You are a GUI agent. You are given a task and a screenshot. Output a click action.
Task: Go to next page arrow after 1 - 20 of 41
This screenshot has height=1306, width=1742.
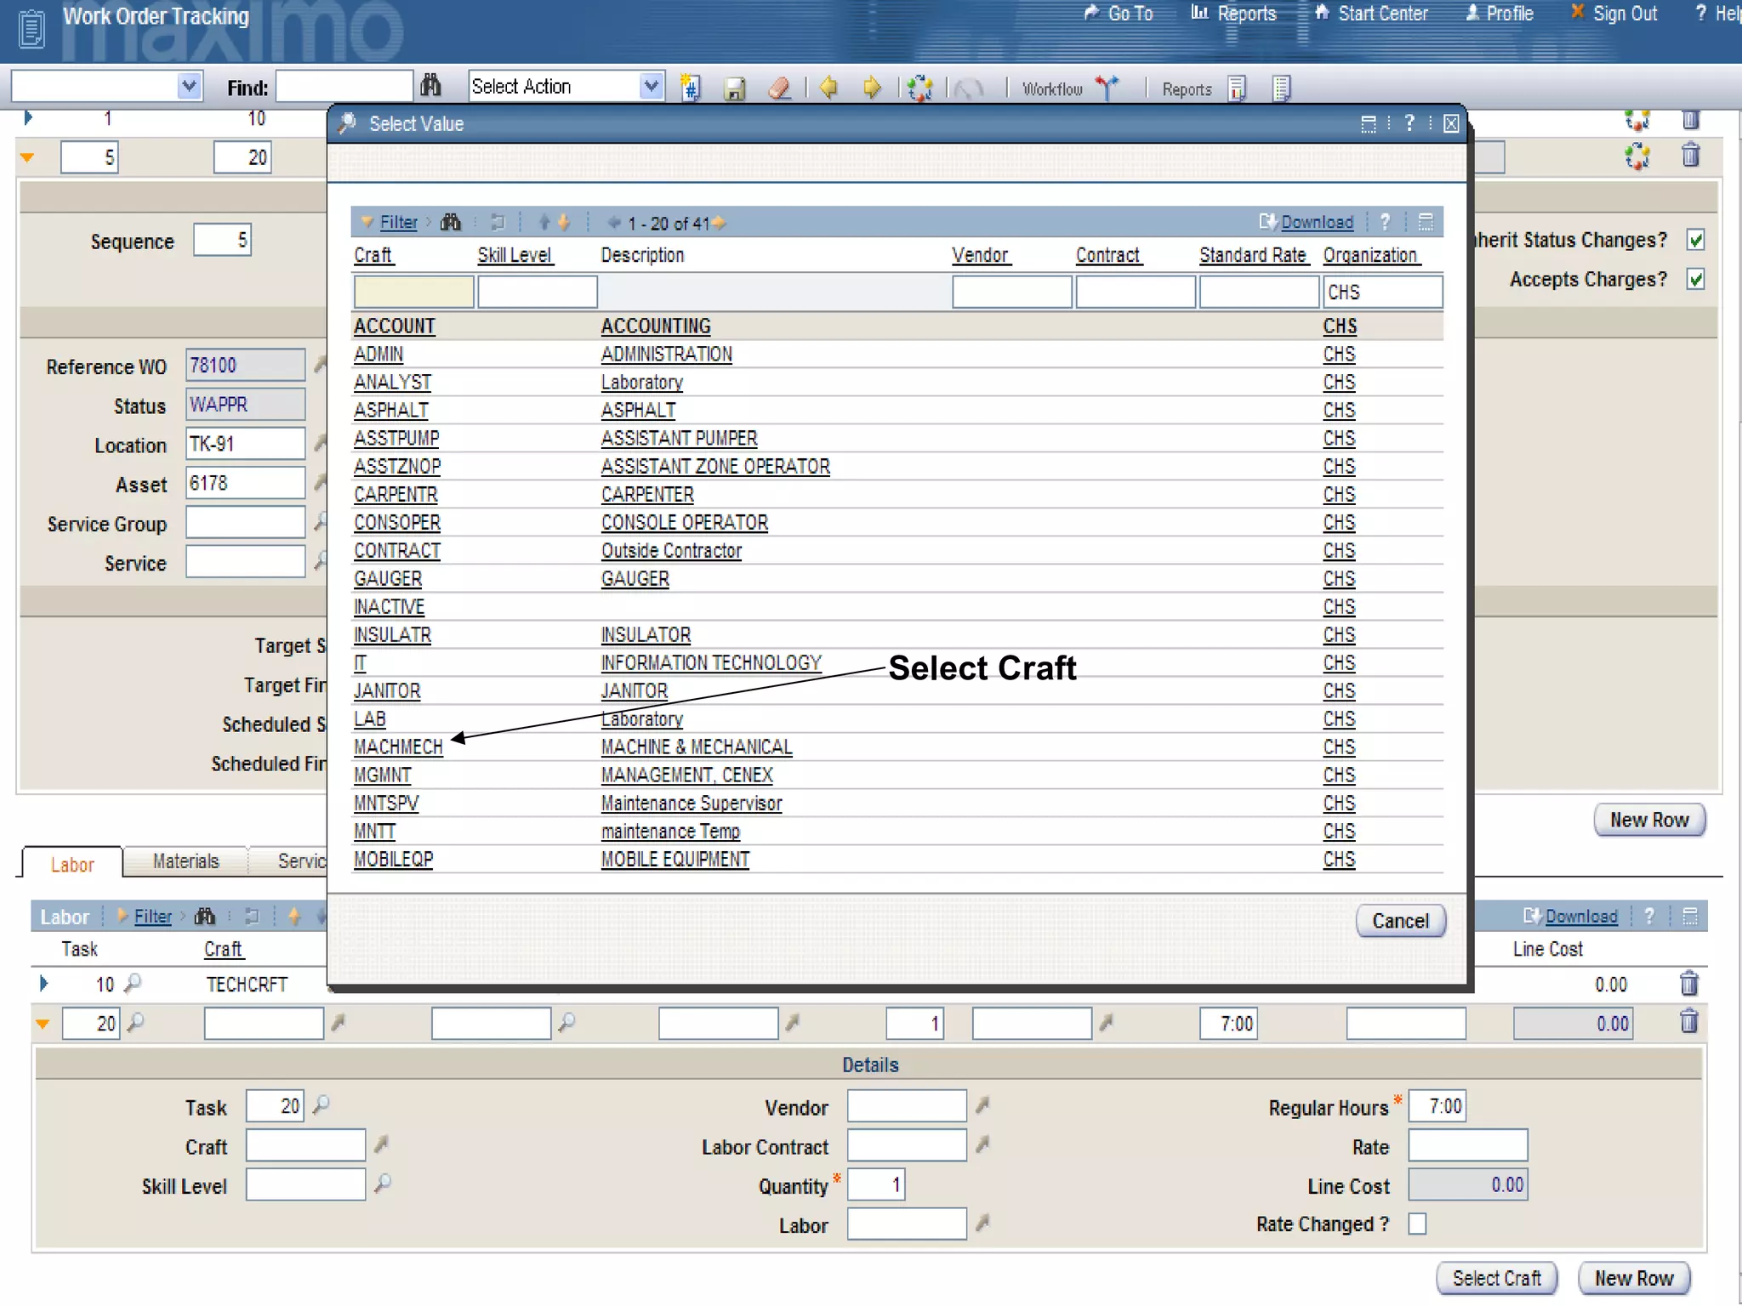(x=720, y=223)
